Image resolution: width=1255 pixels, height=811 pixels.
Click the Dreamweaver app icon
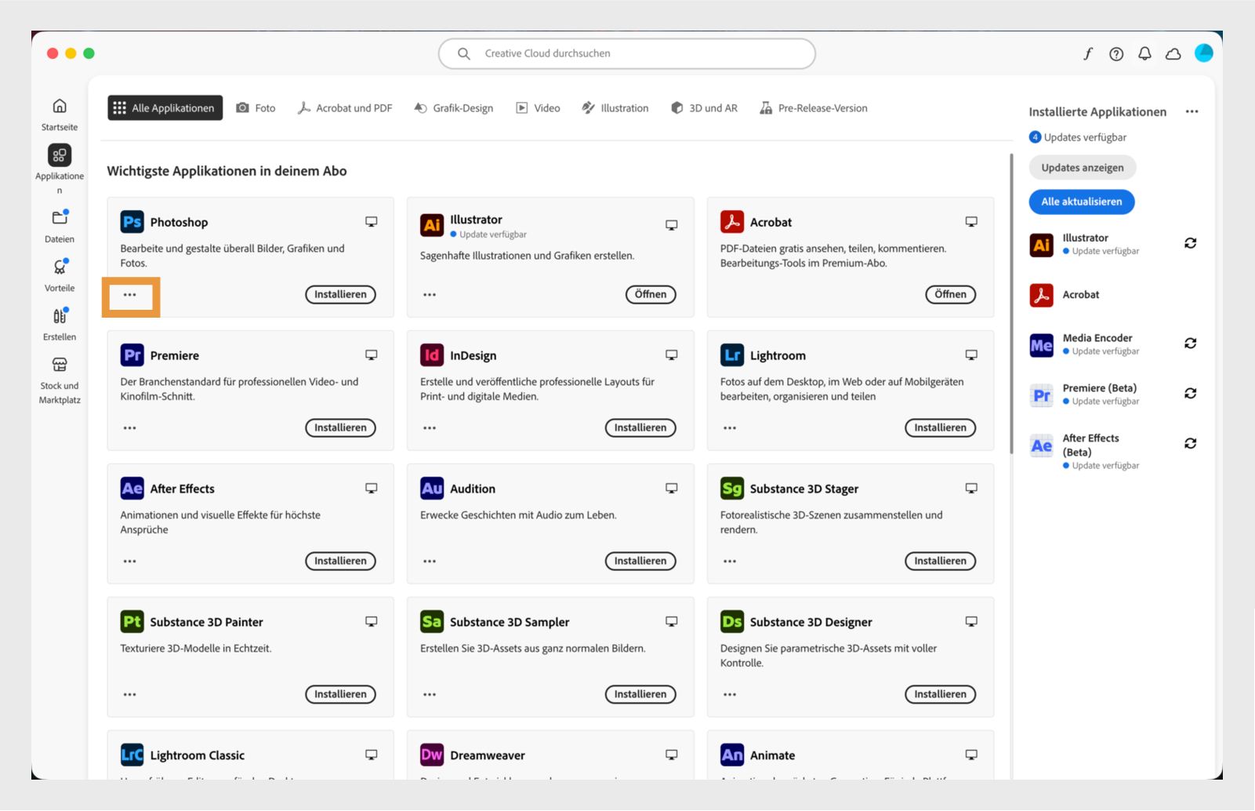432,755
